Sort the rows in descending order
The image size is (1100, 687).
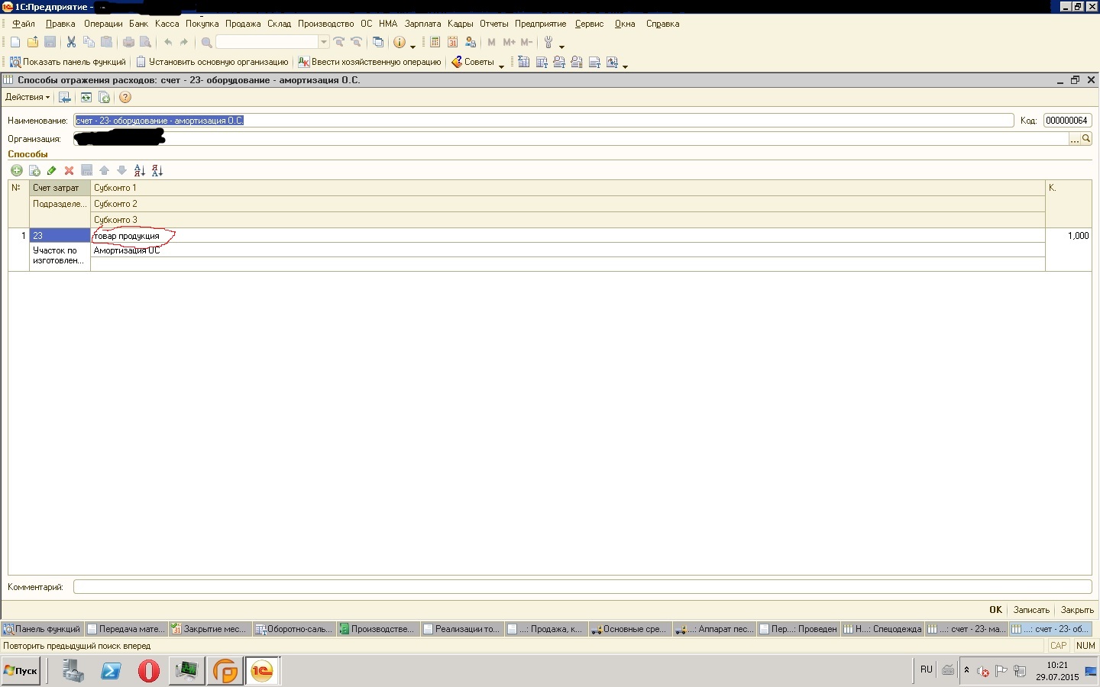point(157,170)
